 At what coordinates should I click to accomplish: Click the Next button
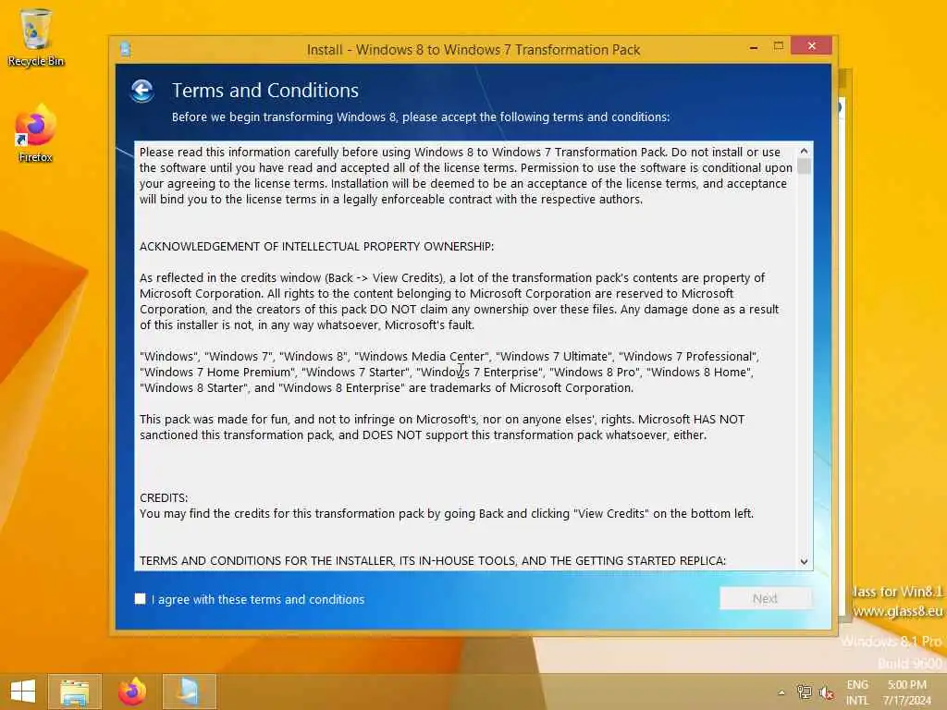pyautogui.click(x=765, y=598)
